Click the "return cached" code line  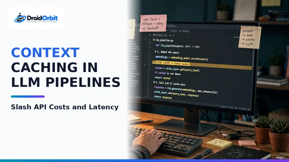click(x=162, y=78)
